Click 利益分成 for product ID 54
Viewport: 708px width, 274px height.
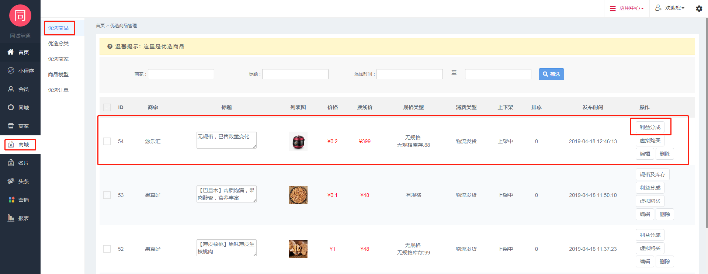coord(650,127)
